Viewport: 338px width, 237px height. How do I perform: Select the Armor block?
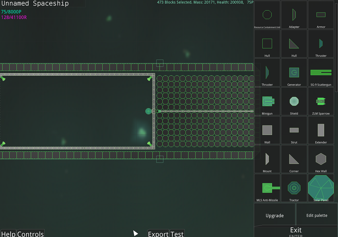pyautogui.click(x=321, y=14)
